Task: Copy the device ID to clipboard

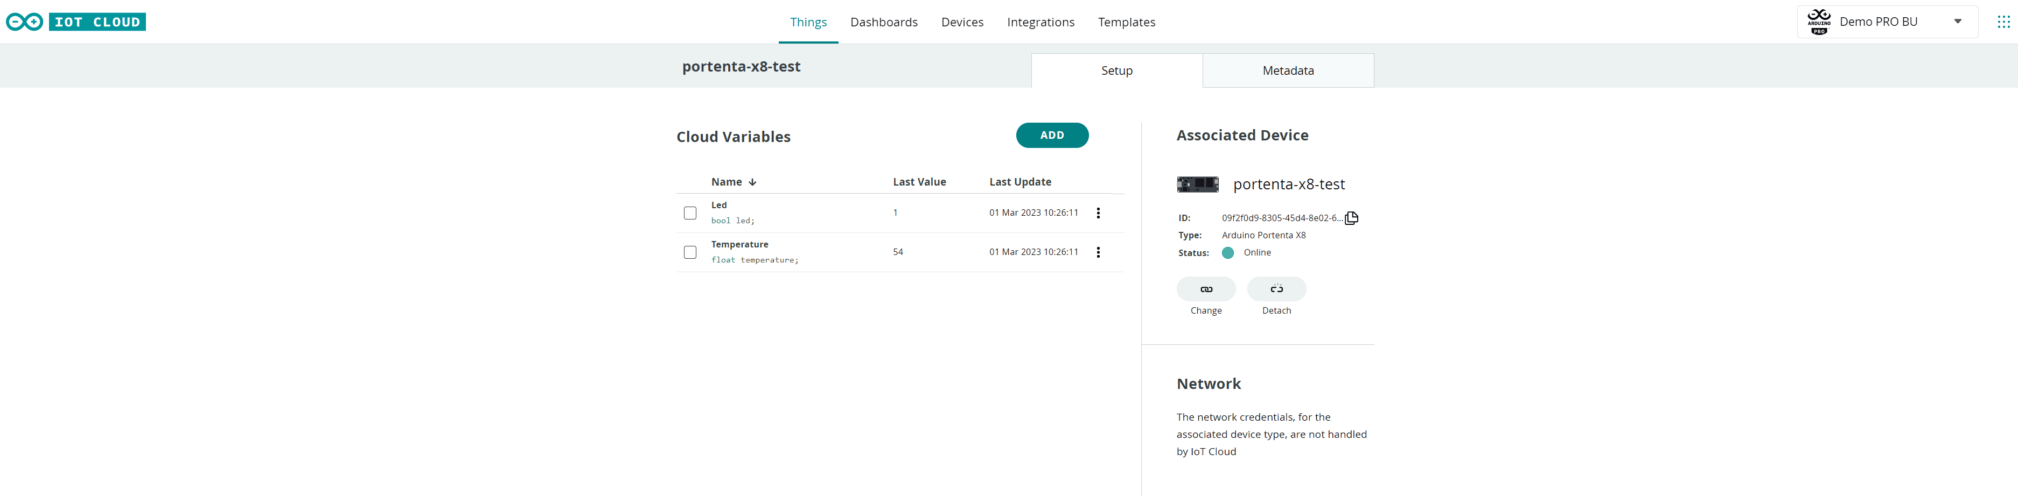Action: 1351,218
